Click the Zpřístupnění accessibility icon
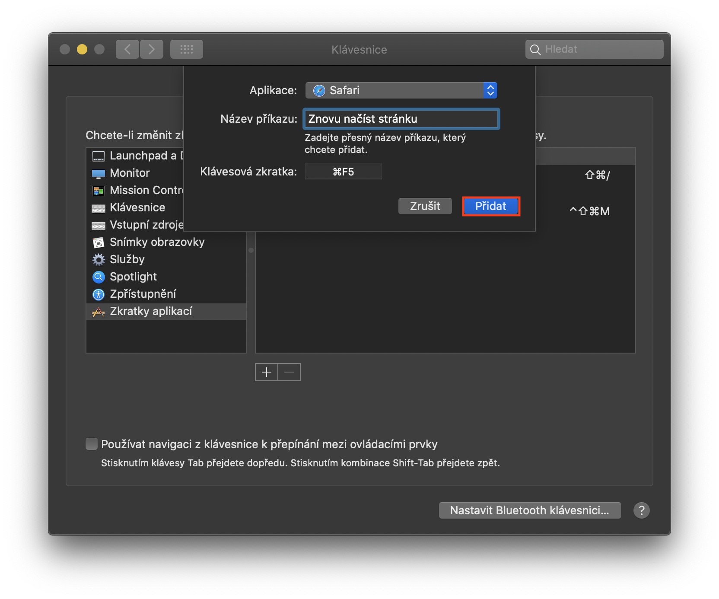The height and width of the screenshot is (599, 719). pos(99,294)
